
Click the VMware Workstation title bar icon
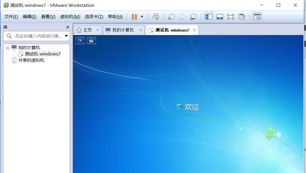click(x=6, y=5)
